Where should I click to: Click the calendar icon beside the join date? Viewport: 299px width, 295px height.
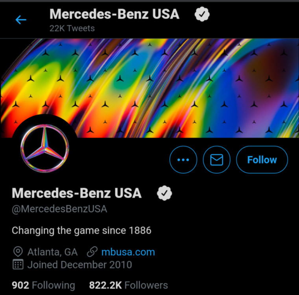pyautogui.click(x=18, y=265)
